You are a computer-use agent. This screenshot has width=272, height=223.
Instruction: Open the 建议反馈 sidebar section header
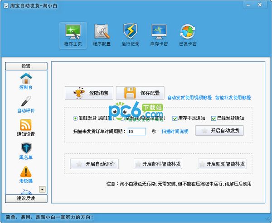pyautogui.click(x=26, y=199)
